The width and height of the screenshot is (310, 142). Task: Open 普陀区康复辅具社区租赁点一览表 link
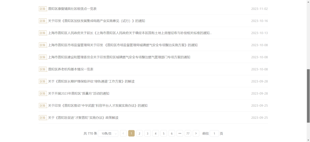tap(72, 9)
